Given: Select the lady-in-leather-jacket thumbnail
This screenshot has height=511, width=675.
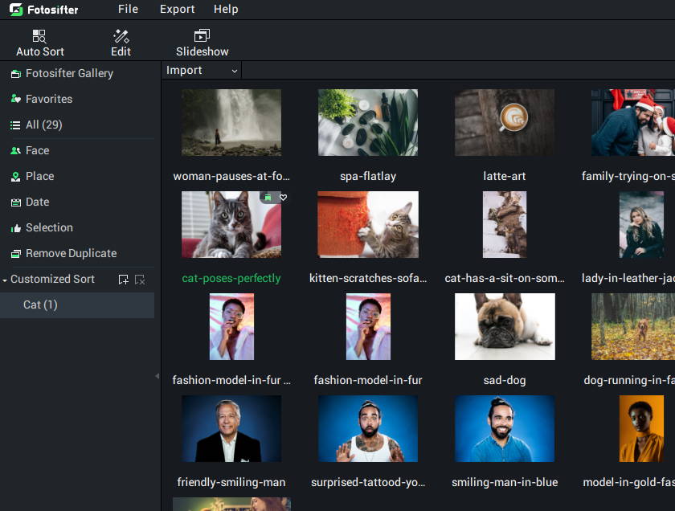Looking at the screenshot, I should pos(641,225).
